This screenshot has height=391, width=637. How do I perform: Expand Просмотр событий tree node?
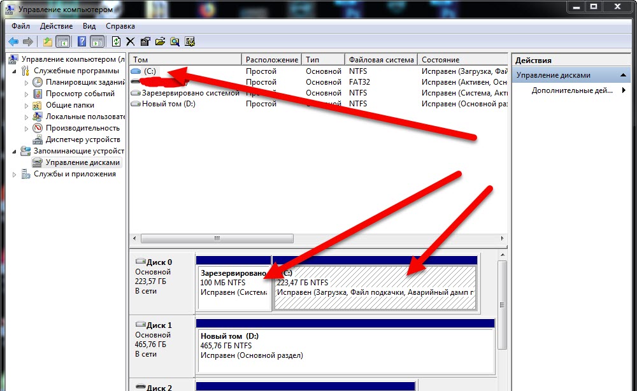(26, 94)
